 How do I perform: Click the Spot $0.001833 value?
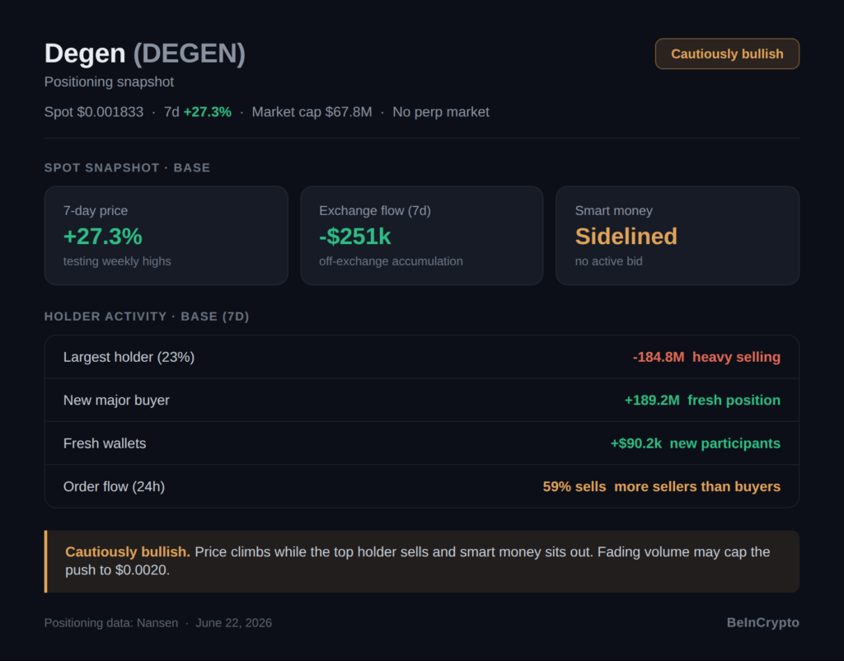click(94, 112)
